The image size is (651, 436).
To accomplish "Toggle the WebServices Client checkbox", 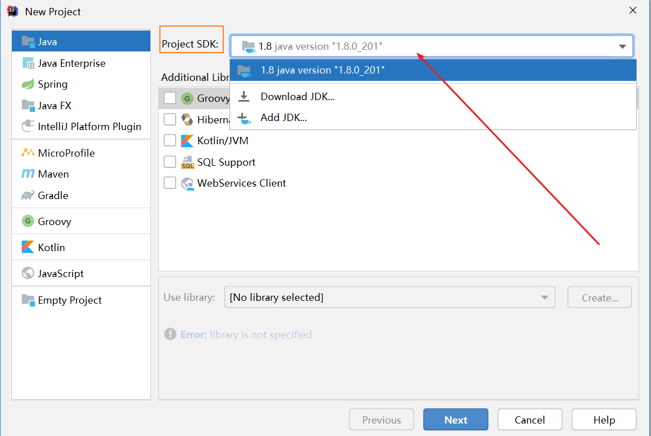I will [x=170, y=183].
